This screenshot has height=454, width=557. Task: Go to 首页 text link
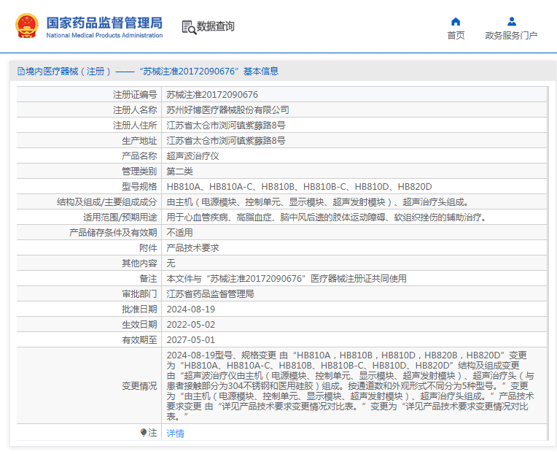(456, 36)
